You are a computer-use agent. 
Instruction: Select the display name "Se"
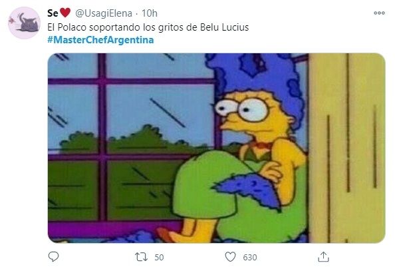53,13
